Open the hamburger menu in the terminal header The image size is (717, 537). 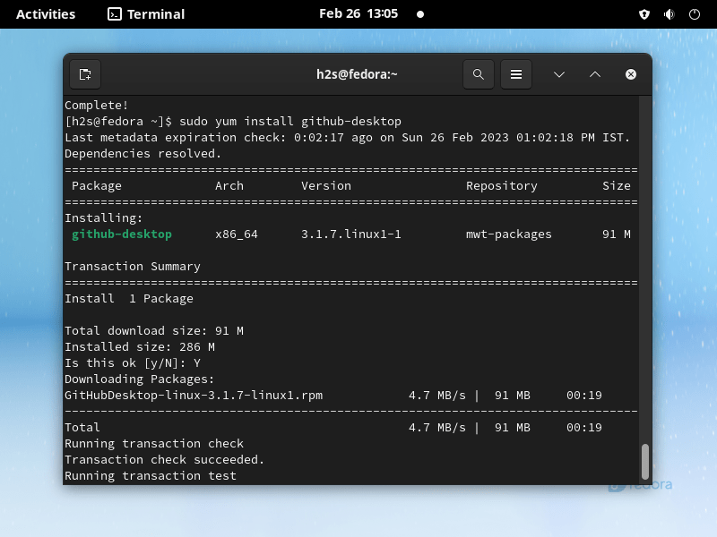[516, 74]
